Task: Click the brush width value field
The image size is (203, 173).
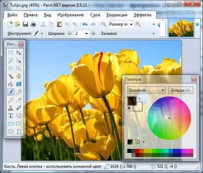Action: 79,33
